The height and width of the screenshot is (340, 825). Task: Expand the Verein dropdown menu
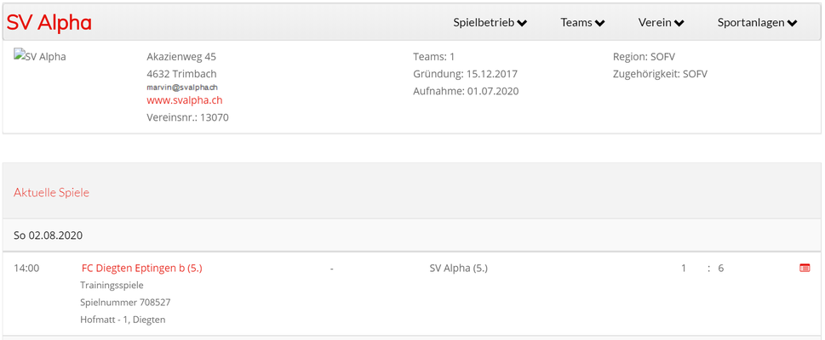pyautogui.click(x=661, y=23)
